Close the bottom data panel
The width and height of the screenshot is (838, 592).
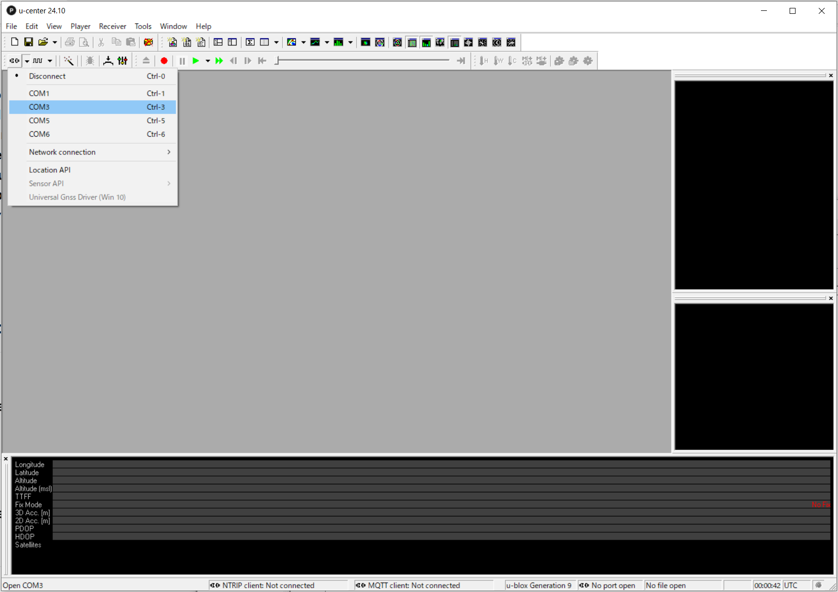pos(6,459)
